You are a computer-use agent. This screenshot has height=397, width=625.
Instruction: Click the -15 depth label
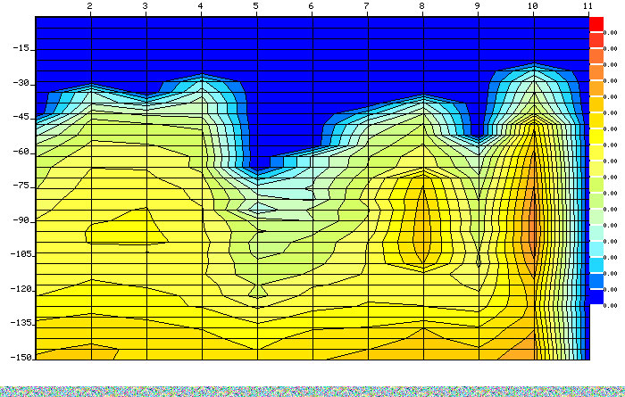(x=23, y=49)
